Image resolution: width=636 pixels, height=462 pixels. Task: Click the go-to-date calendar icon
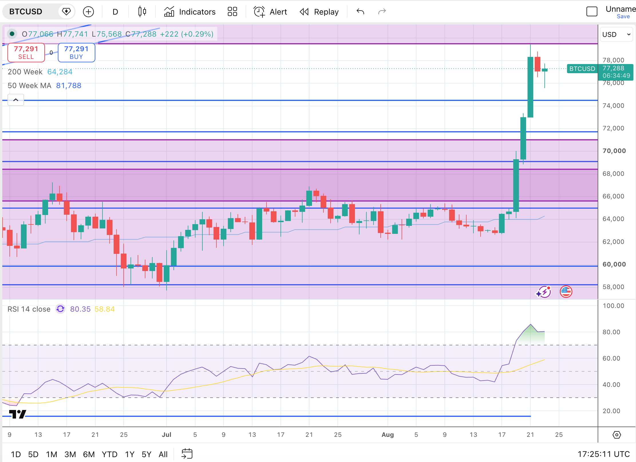pos(187,454)
